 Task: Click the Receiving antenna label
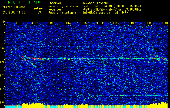62,13
